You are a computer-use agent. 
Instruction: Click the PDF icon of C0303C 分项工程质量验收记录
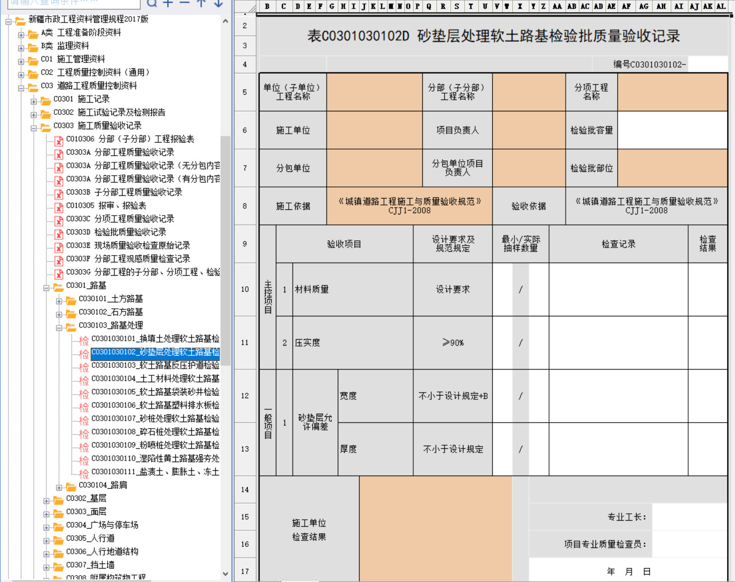59,220
